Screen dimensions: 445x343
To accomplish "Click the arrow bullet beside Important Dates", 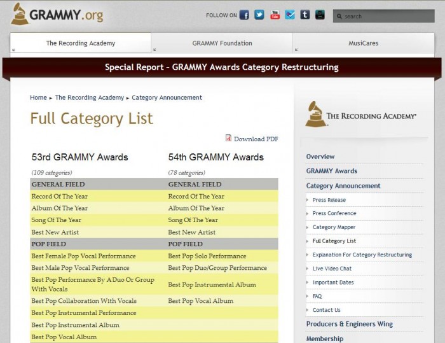I will click(307, 283).
